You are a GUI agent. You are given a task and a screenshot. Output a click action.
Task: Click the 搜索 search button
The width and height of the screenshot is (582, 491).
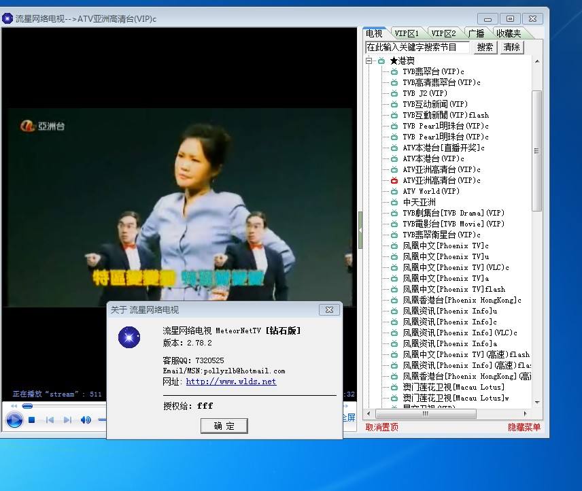(485, 47)
